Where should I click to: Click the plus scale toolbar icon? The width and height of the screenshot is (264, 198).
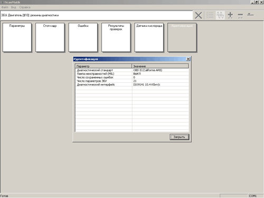pos(230,15)
